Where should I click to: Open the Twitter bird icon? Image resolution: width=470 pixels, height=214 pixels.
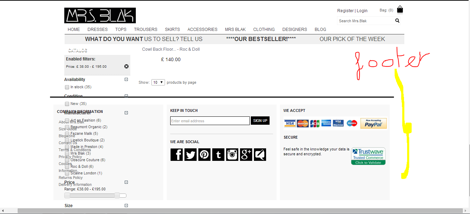pyautogui.click(x=190, y=155)
